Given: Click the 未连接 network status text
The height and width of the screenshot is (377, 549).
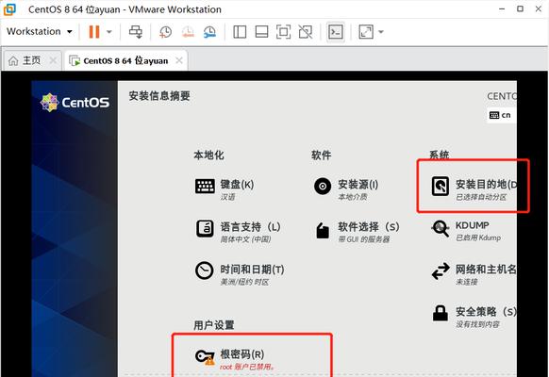Looking at the screenshot, I should pyautogui.click(x=466, y=282).
